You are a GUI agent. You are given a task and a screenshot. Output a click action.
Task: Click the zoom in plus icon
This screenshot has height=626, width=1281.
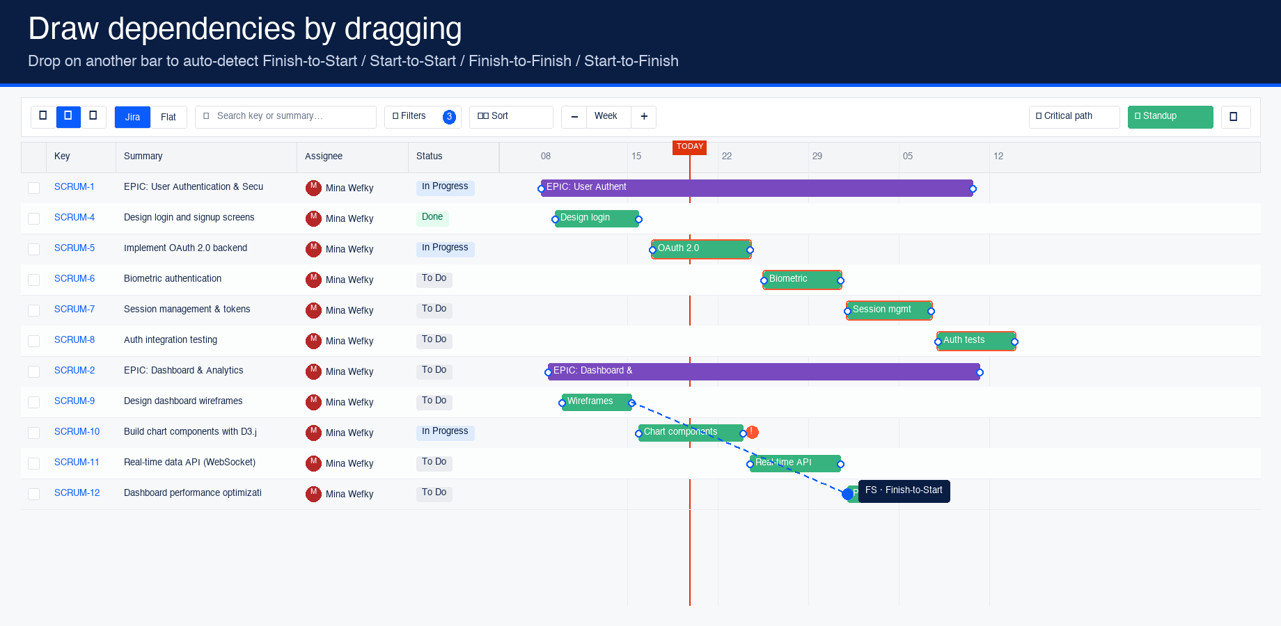643,117
